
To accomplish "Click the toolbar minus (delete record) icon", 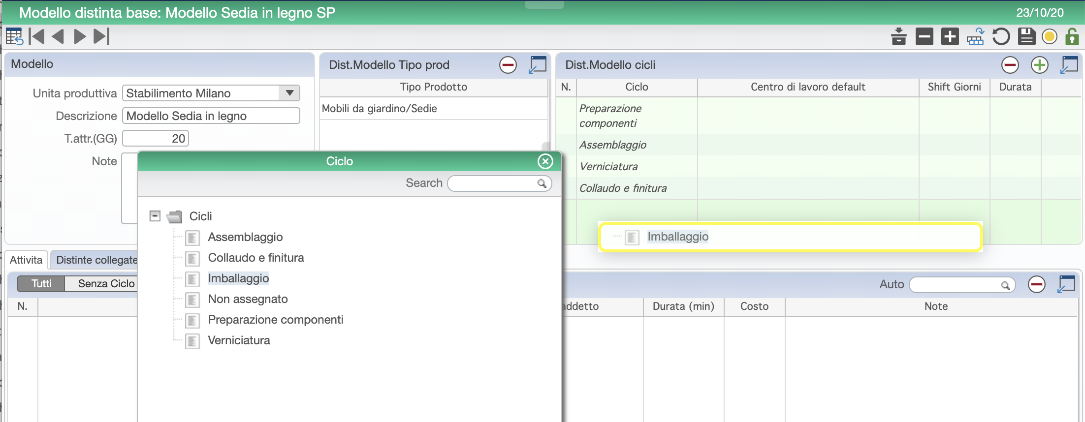I will coord(925,36).
